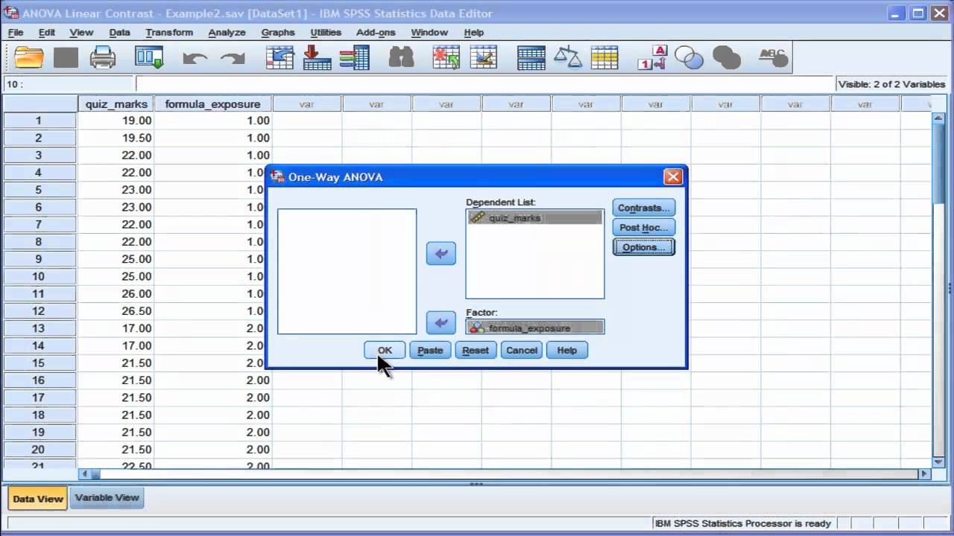Open the Data menu

click(119, 33)
